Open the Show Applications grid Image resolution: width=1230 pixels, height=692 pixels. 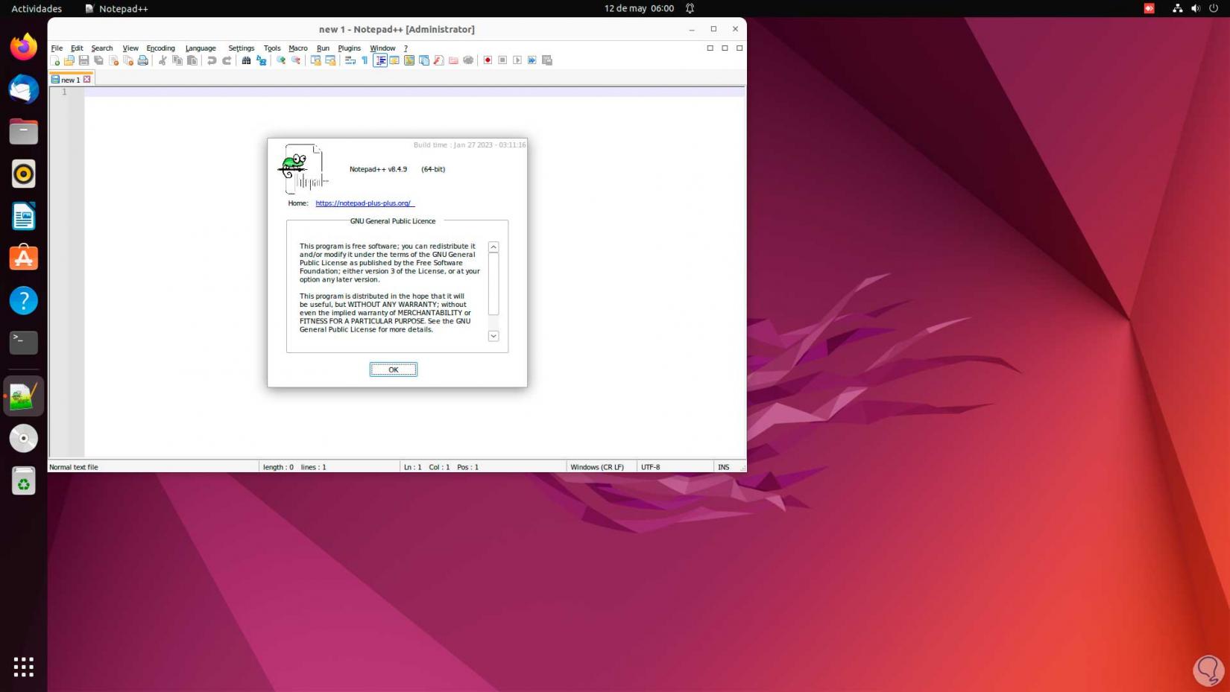coord(24,667)
